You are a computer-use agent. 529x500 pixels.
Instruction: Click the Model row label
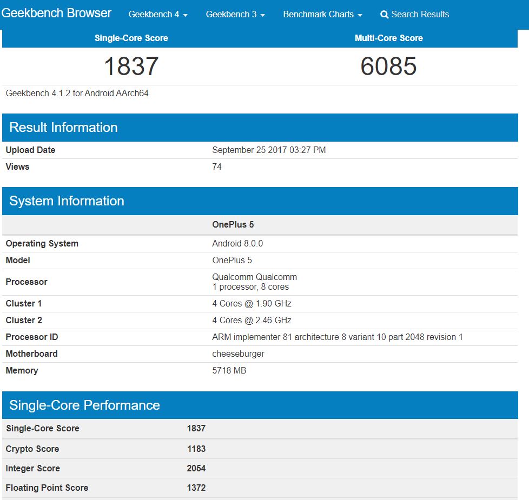pyautogui.click(x=18, y=261)
